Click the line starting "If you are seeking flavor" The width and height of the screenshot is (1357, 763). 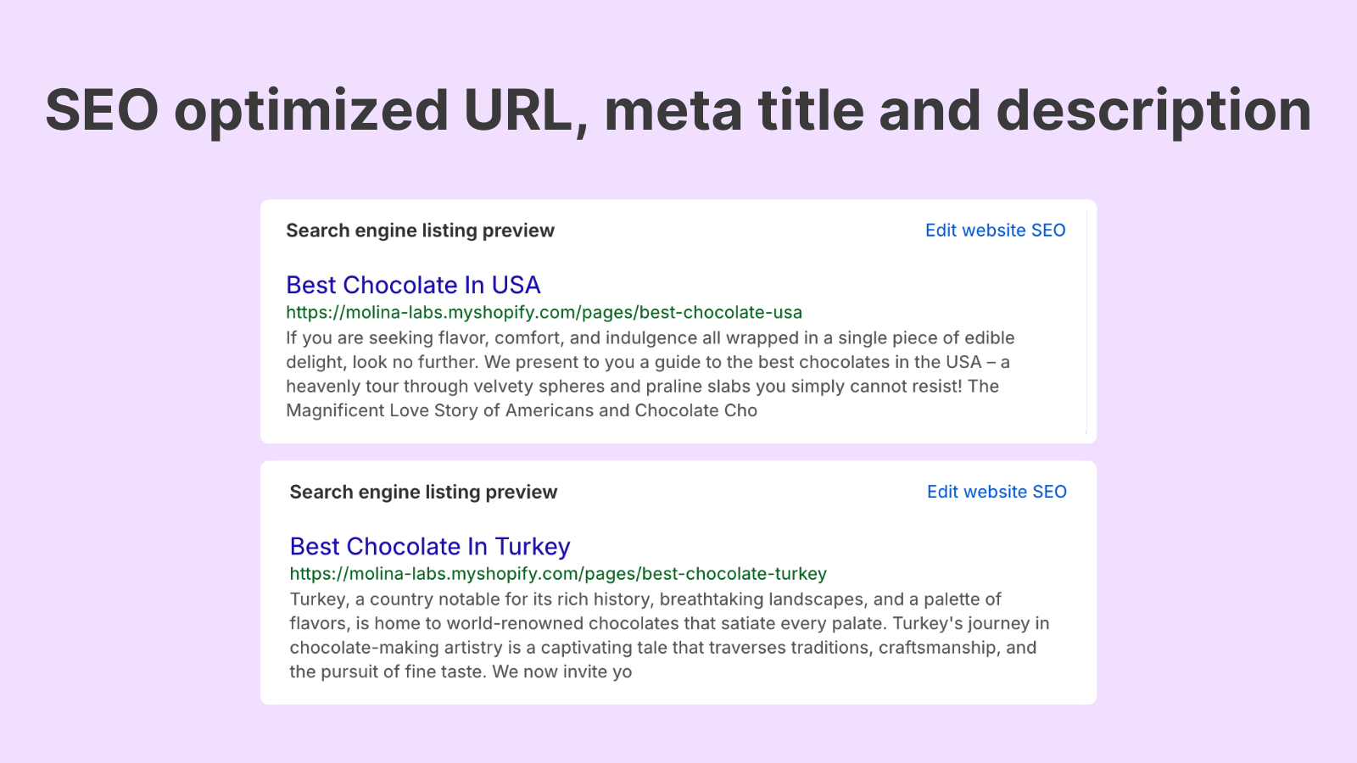click(x=650, y=338)
